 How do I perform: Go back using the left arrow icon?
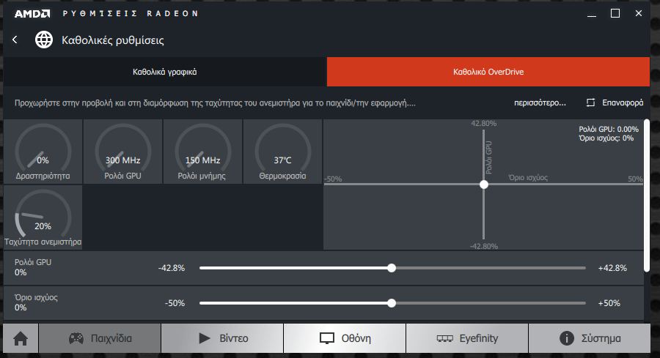[15, 40]
